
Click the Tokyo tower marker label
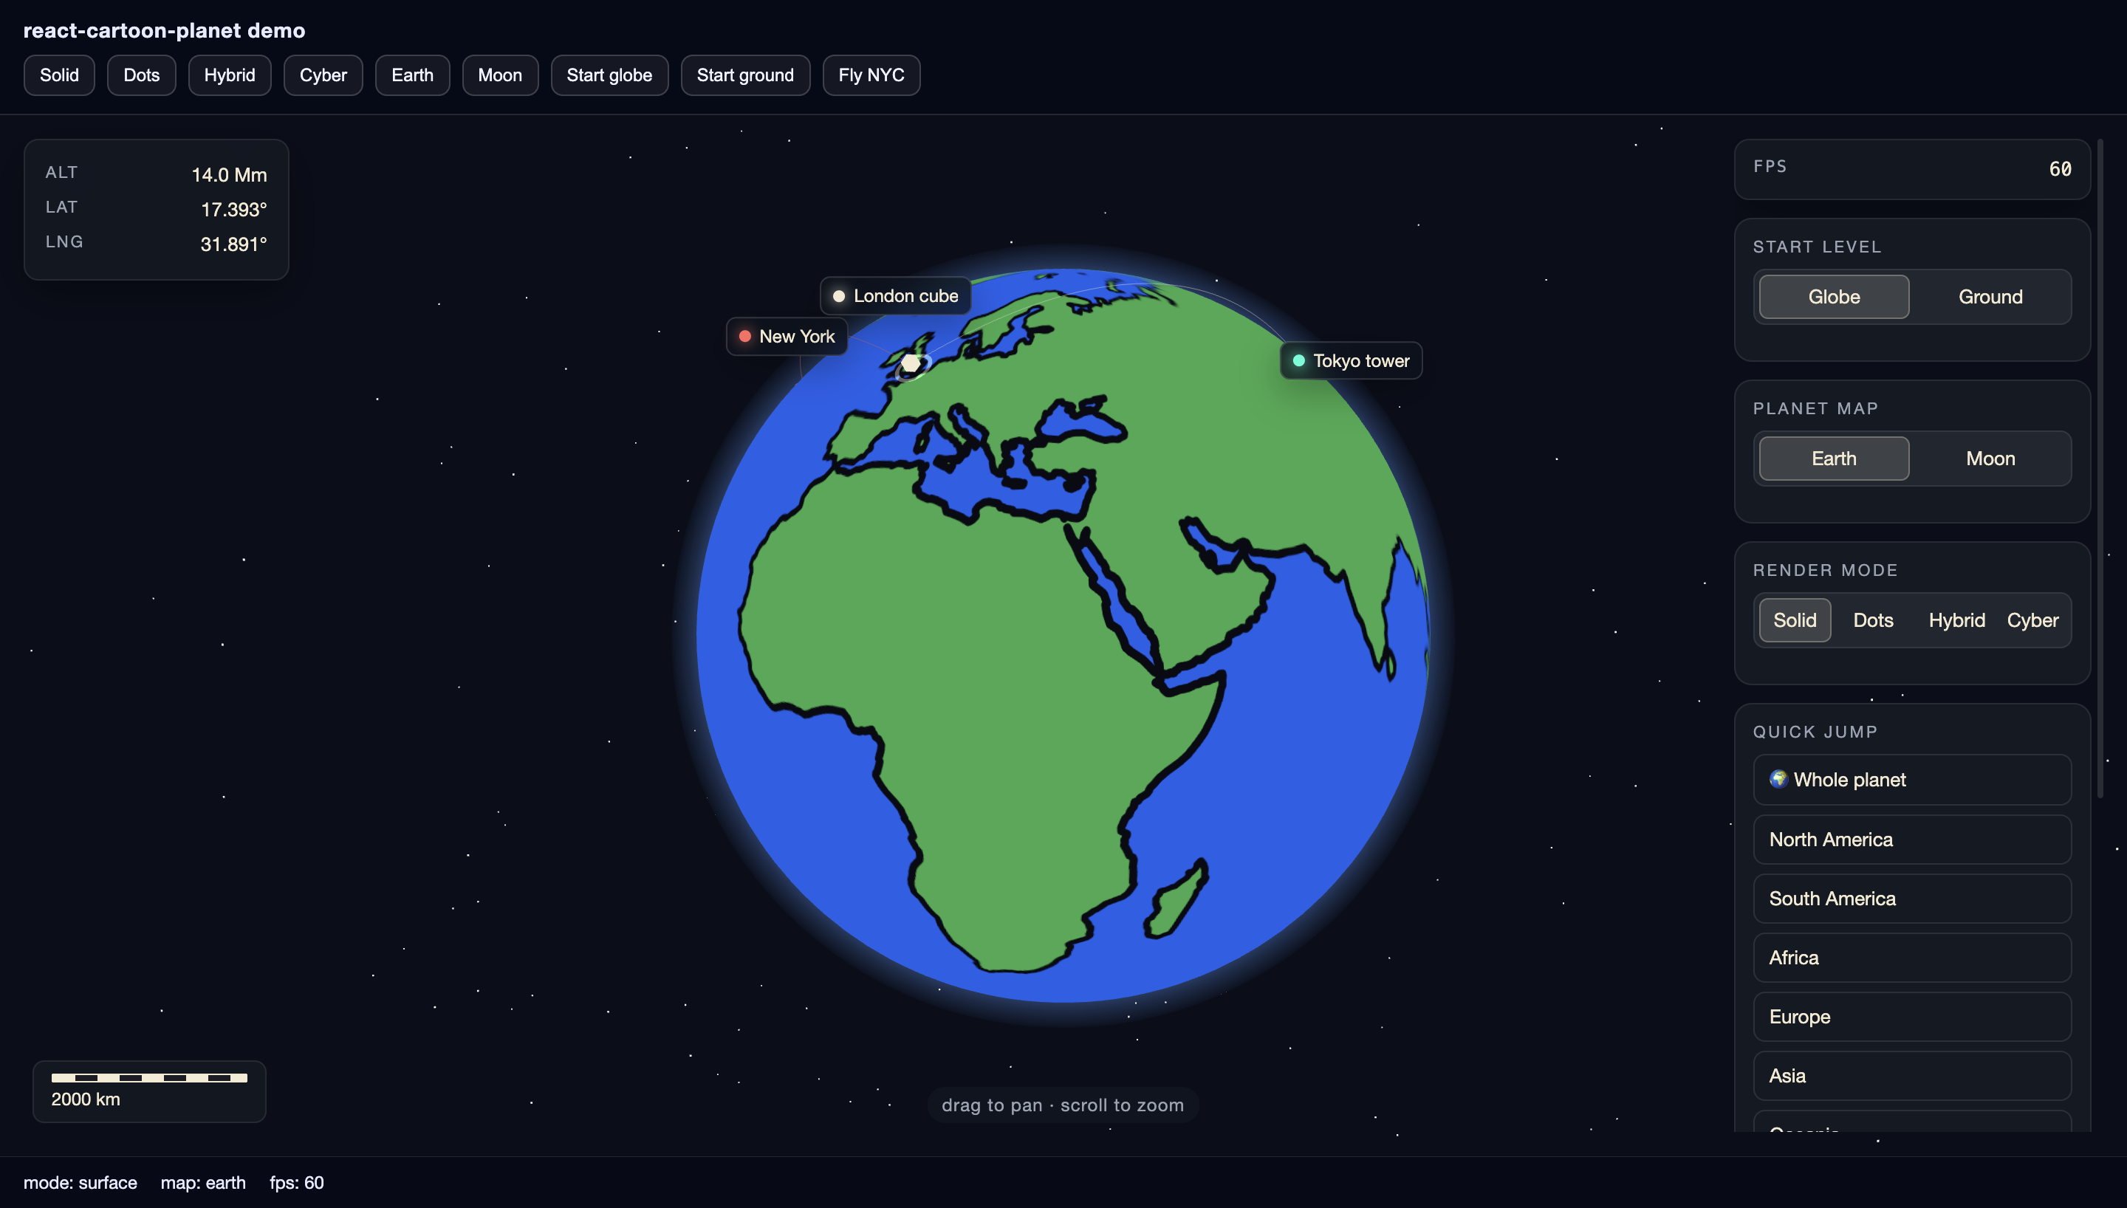click(1352, 361)
